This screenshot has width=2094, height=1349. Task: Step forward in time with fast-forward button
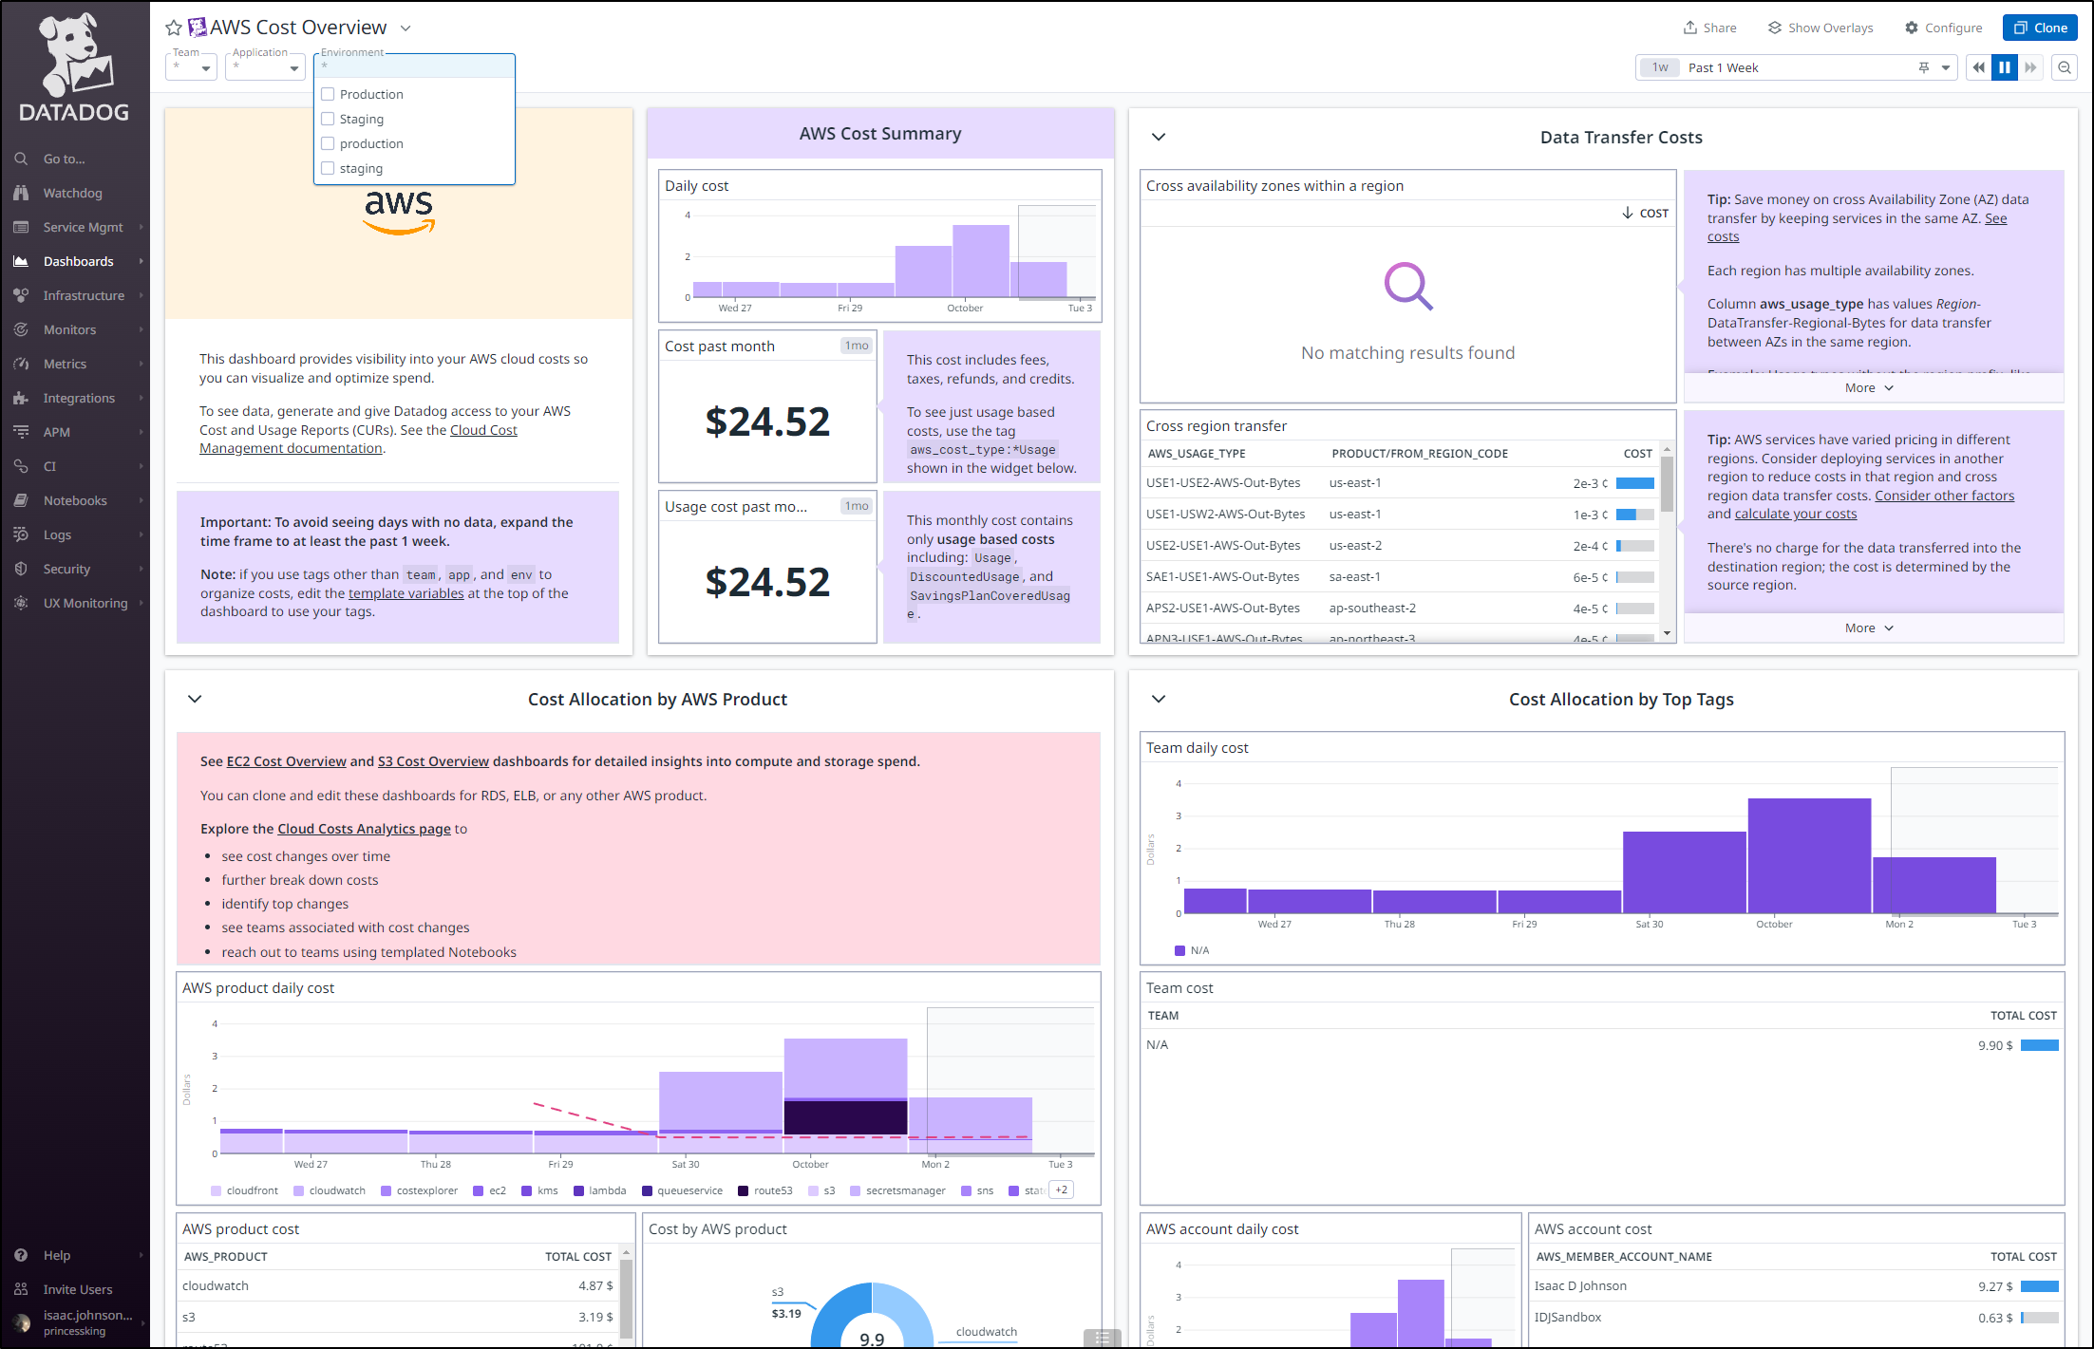pos(2030,67)
